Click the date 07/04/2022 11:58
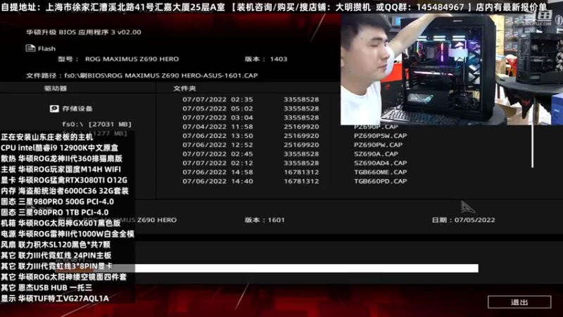This screenshot has height=317, width=563. 217,127
